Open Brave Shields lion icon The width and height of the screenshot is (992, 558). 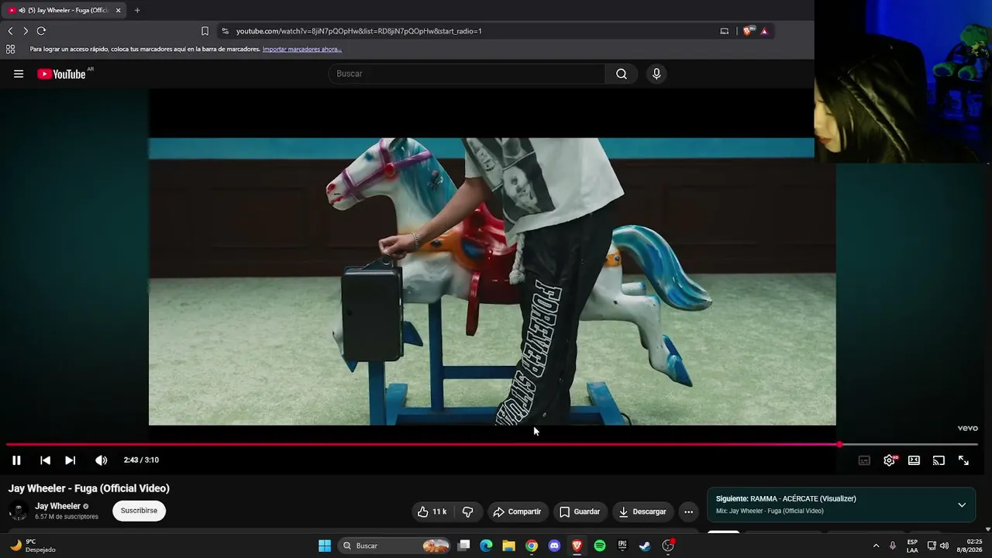click(x=747, y=31)
